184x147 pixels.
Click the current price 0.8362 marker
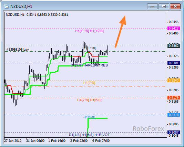pyautogui.click(x=174, y=45)
